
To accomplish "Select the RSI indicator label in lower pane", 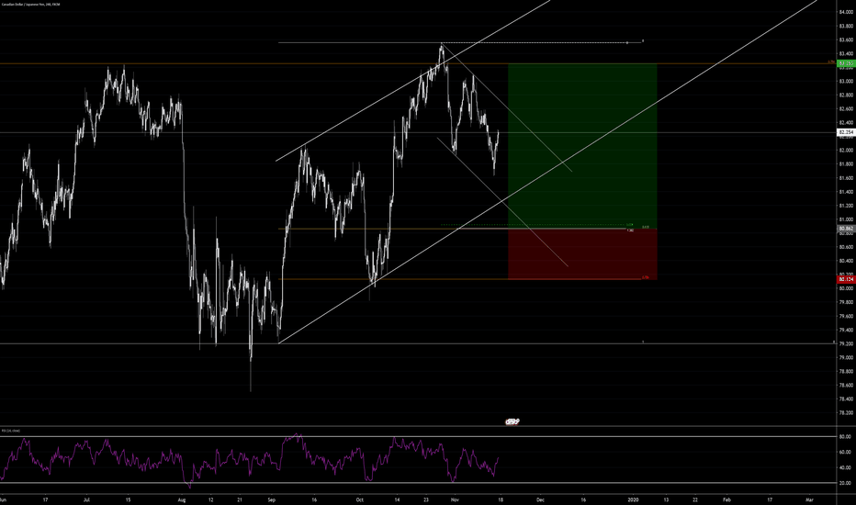I will coord(12,431).
